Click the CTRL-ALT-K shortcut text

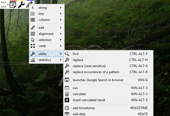(139, 66)
